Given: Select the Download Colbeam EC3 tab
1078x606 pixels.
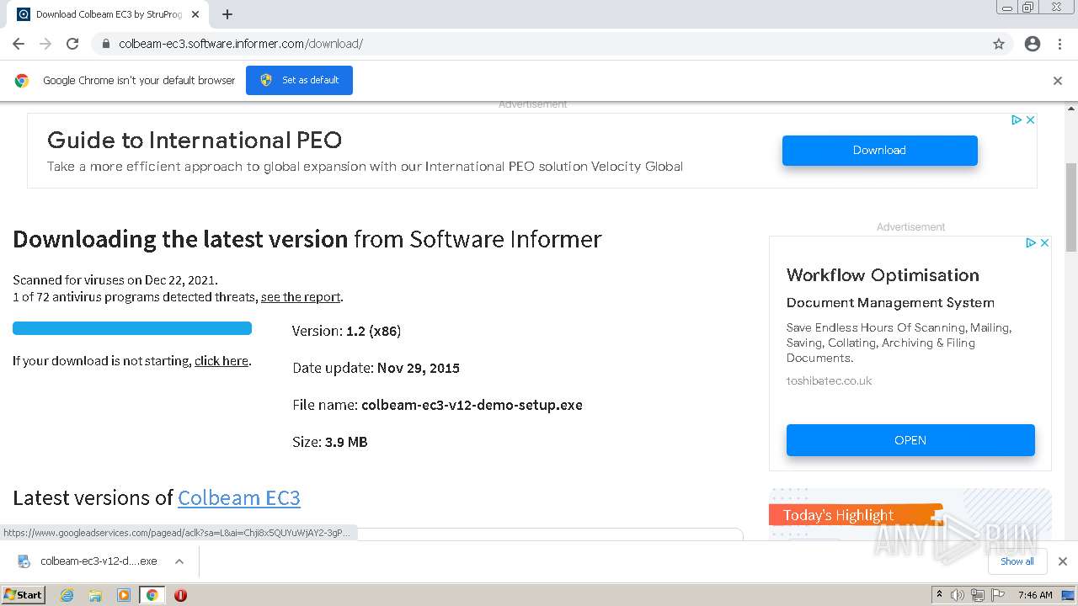Looking at the screenshot, I should 109,14.
